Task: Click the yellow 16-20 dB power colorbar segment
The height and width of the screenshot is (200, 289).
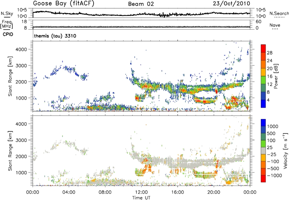Action: point(263,72)
